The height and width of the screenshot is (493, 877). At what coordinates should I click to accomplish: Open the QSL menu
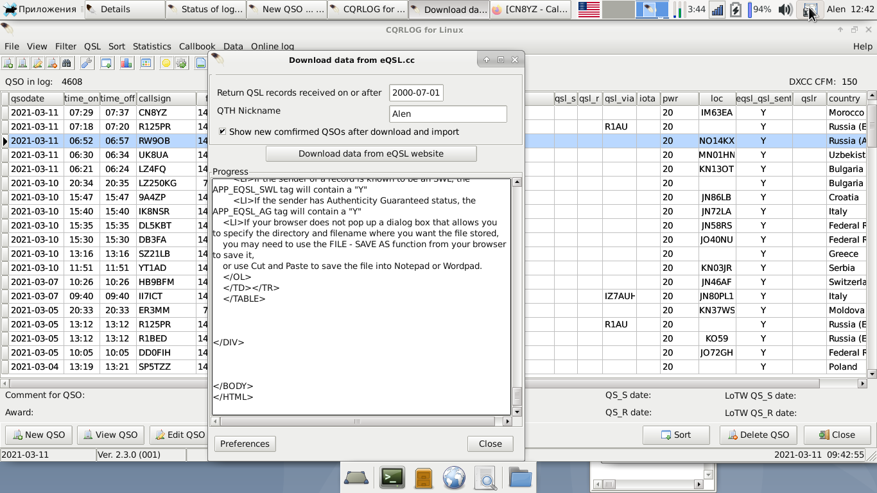tap(92, 46)
